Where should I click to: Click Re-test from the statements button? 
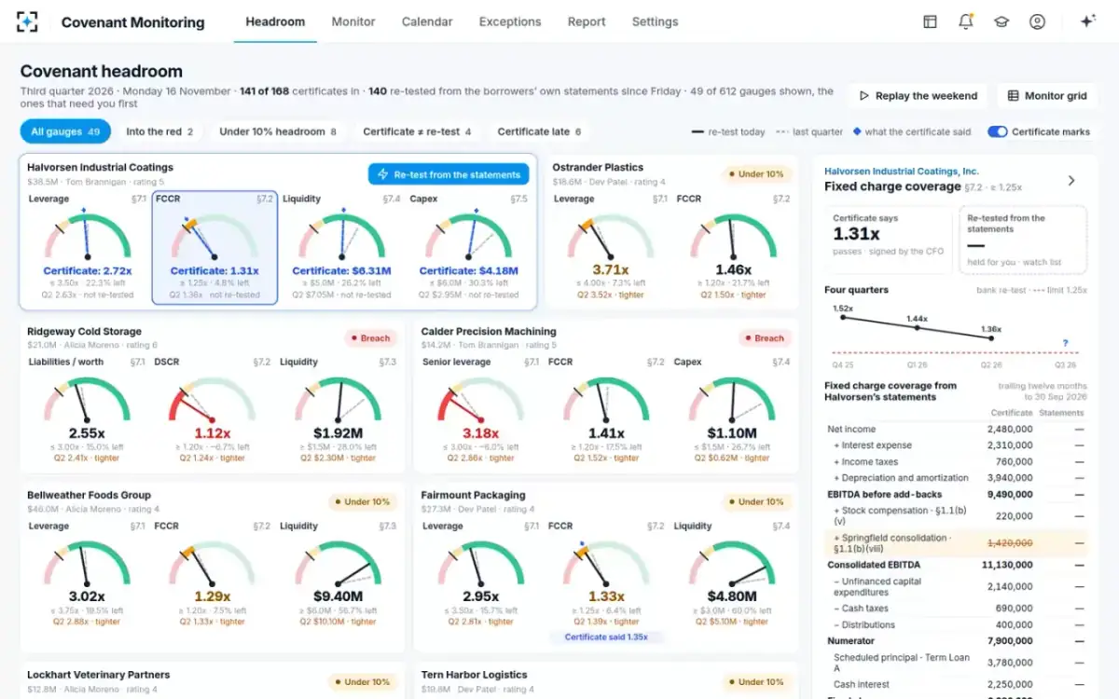pos(449,174)
